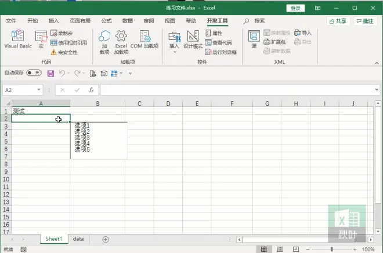Screen dimensions: 383x253
Task: Switch to the Review (审阅) tab
Action: [149, 21]
